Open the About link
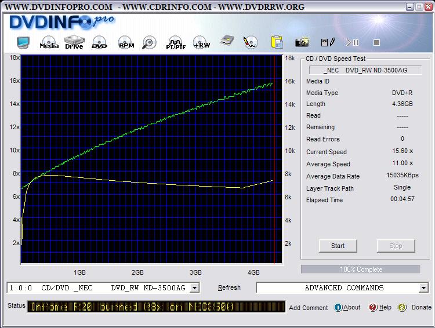This screenshot has height=328, width=435. [x=352, y=307]
